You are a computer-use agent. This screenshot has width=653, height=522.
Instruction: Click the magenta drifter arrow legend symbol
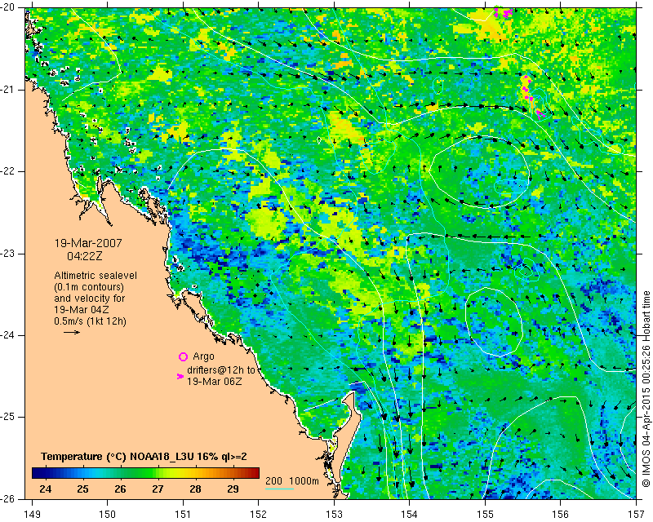(180, 376)
